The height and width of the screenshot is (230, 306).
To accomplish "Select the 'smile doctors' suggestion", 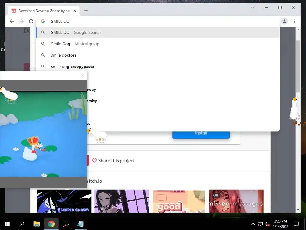I will (158, 55).
